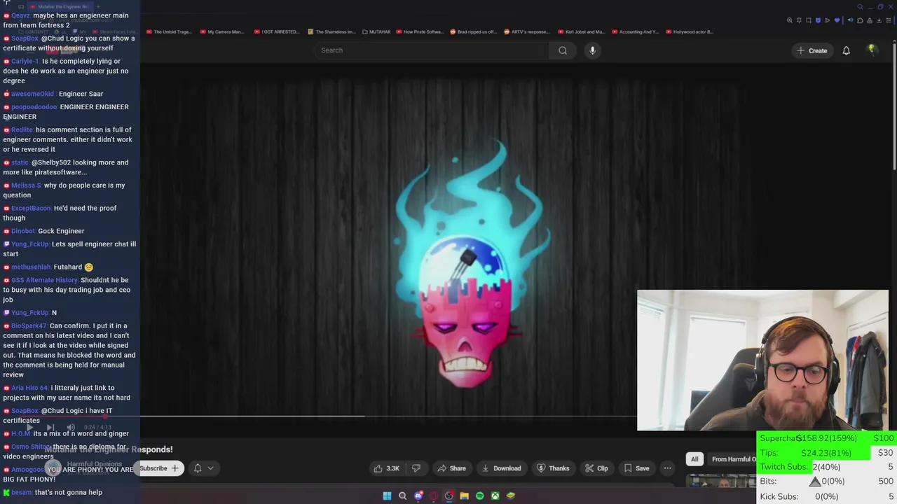Click the 'Twitch Subs:' goal label
This screenshot has height=504, width=897.
pyautogui.click(x=783, y=467)
